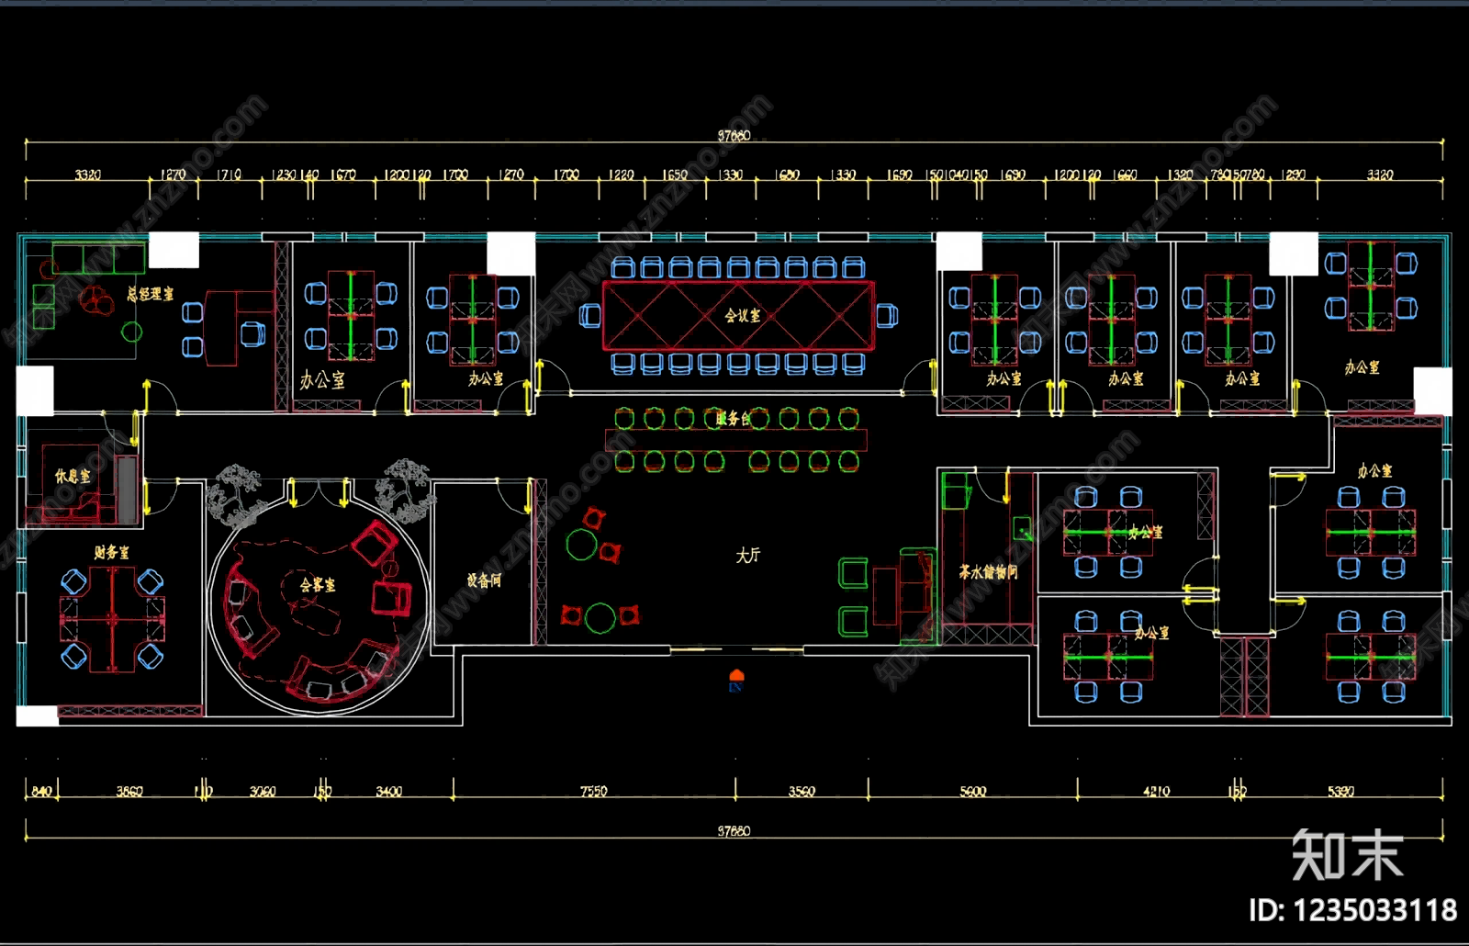
Task: Click the 设备间 room label
Action: point(484,580)
